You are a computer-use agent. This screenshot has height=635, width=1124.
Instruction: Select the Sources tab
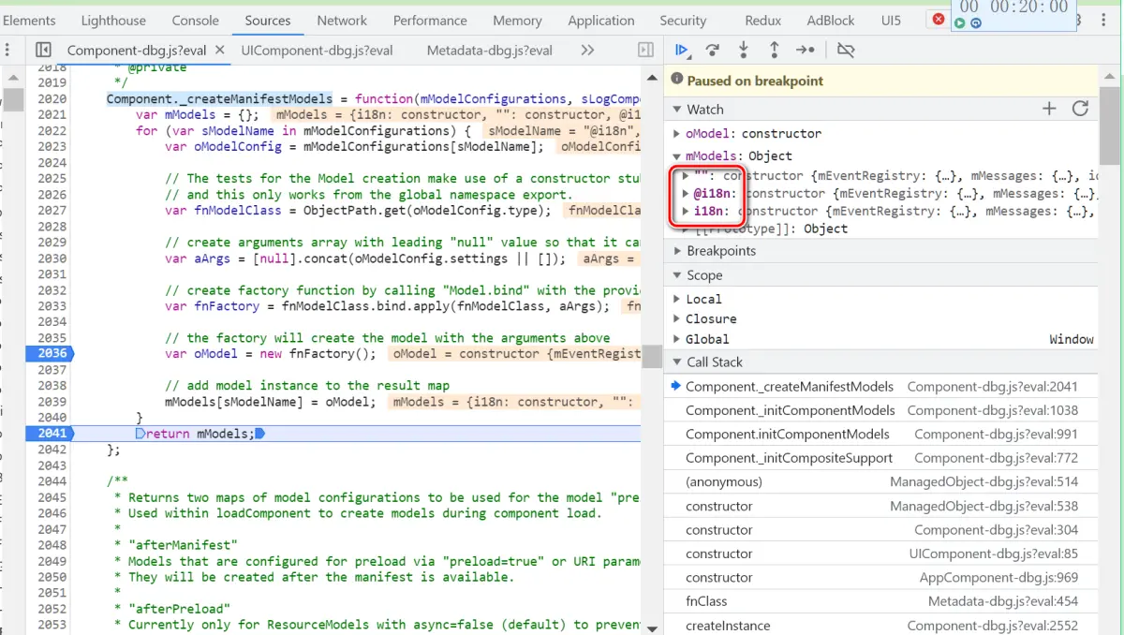[268, 21]
